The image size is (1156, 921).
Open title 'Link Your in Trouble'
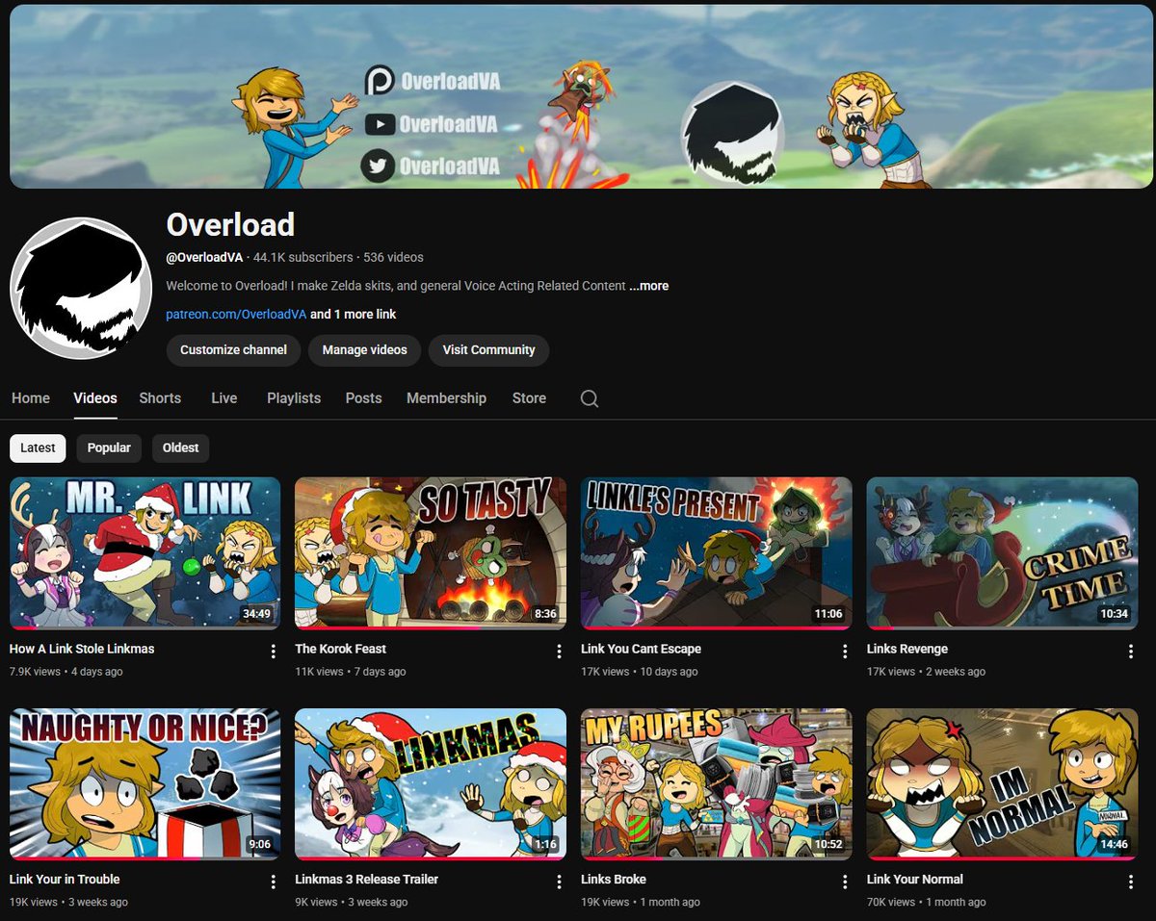(x=65, y=880)
